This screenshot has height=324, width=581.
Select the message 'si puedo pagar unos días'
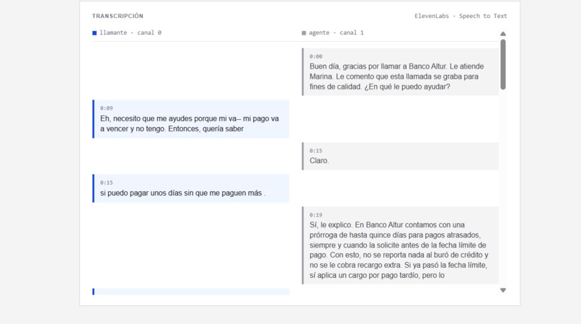click(x=191, y=188)
